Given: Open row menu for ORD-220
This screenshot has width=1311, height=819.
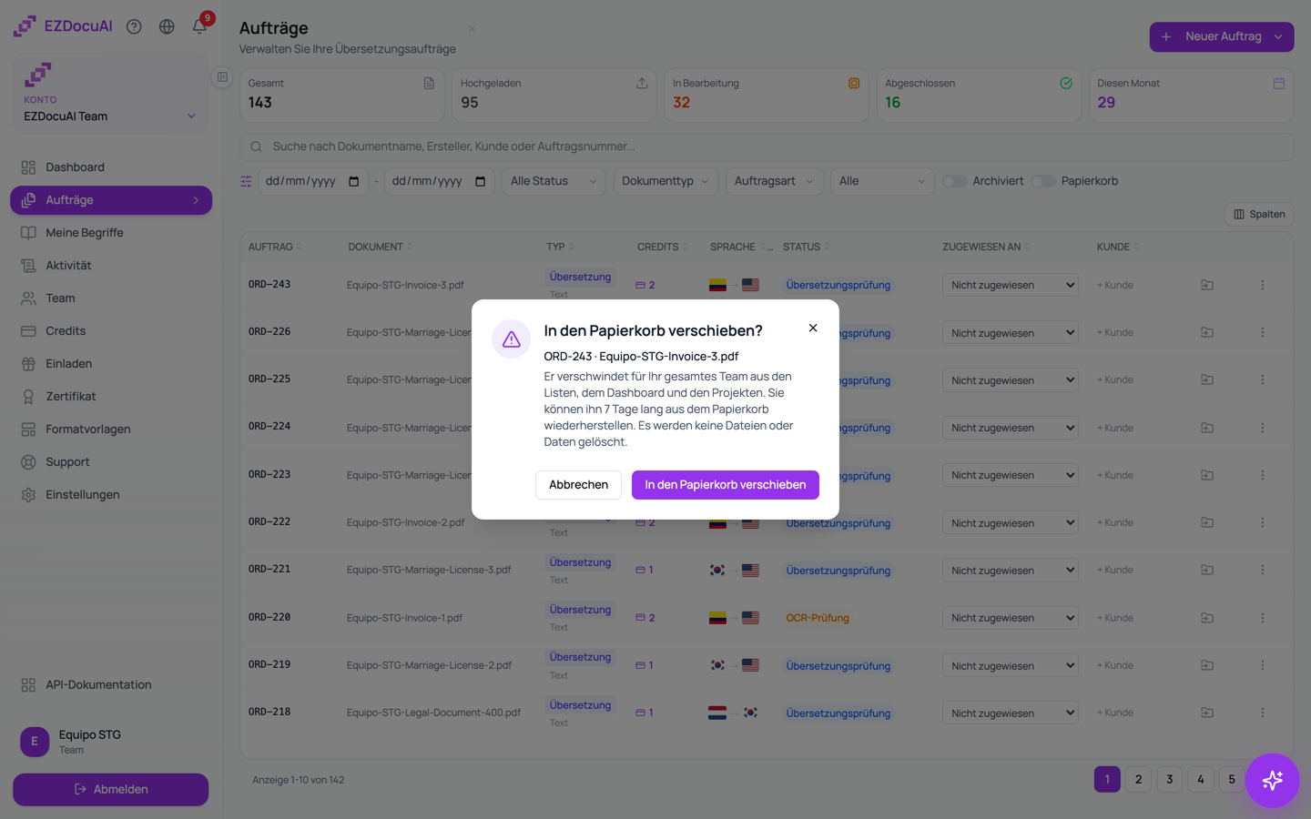Looking at the screenshot, I should (1262, 618).
